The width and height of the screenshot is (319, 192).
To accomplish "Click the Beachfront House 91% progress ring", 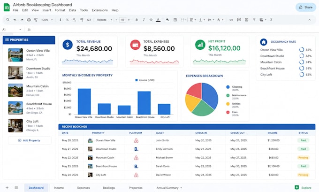I will pyautogui.click(x=302, y=68).
